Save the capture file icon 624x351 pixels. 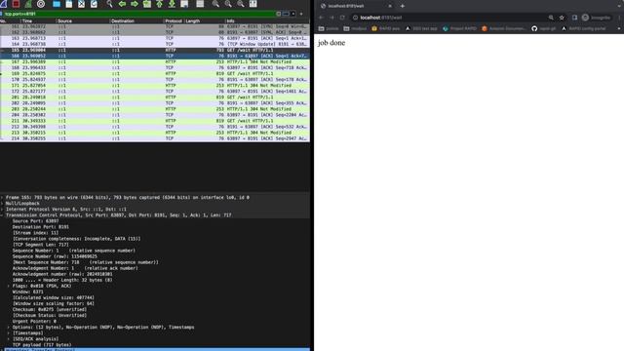click(x=69, y=4)
